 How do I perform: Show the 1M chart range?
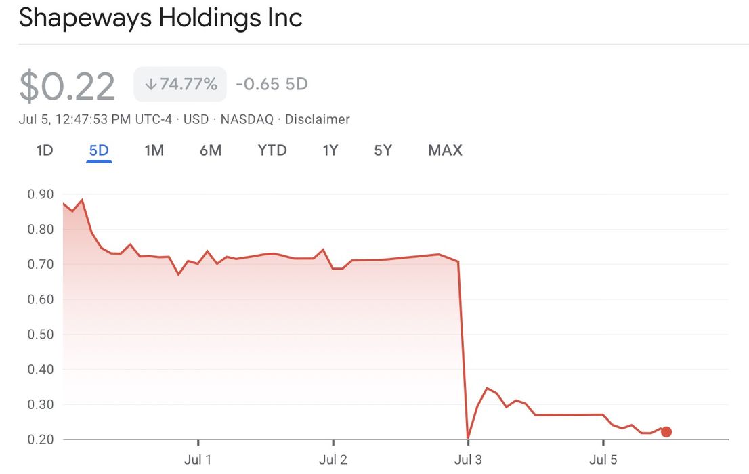[154, 150]
